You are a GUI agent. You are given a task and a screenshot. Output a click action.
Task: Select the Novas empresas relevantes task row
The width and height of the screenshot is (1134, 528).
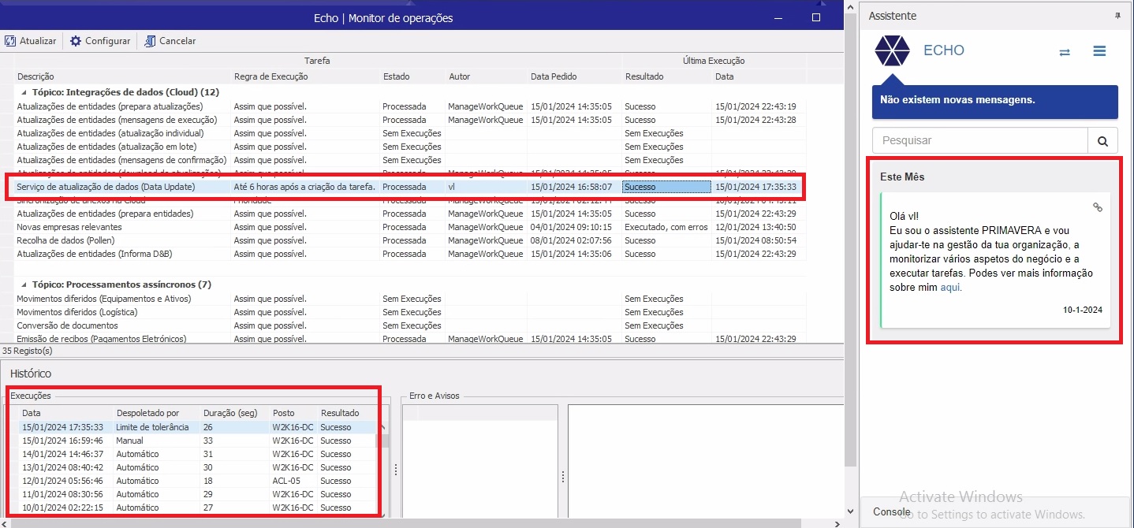(x=69, y=227)
